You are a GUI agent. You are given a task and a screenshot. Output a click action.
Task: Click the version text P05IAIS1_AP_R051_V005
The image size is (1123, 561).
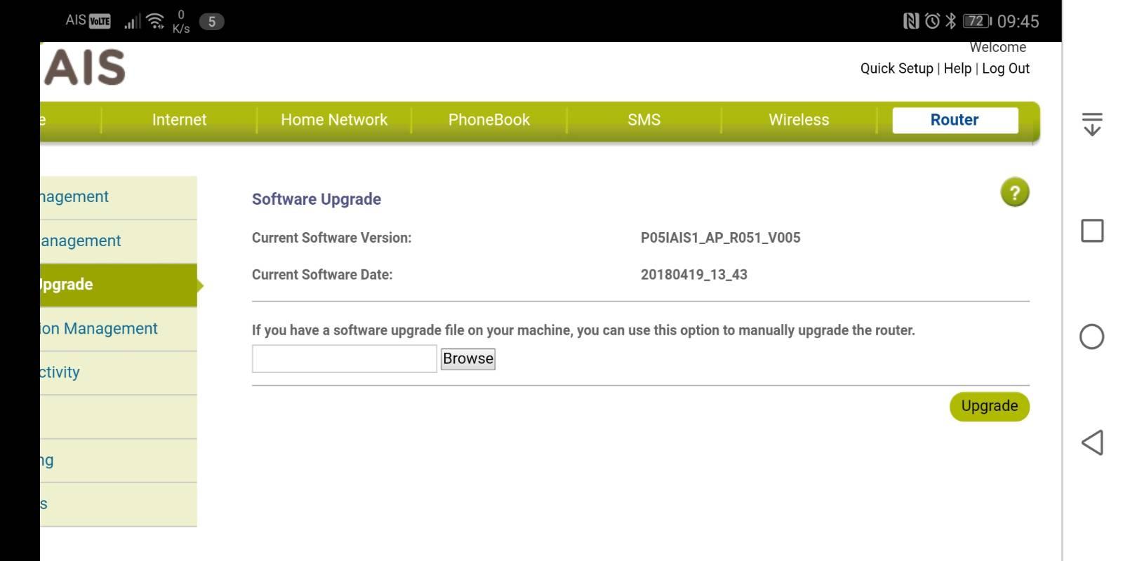[x=720, y=238]
